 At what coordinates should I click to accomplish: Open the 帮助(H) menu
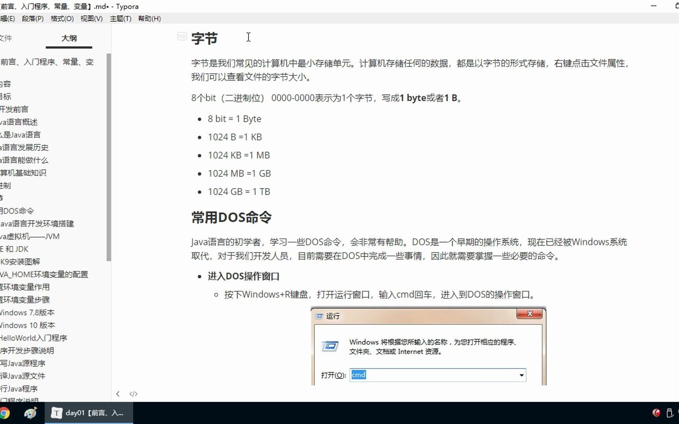click(149, 18)
